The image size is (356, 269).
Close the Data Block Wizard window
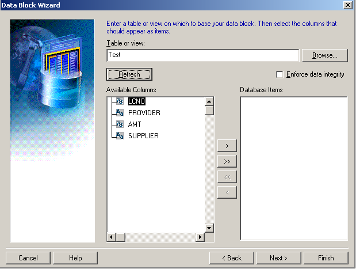pyautogui.click(x=347, y=5)
